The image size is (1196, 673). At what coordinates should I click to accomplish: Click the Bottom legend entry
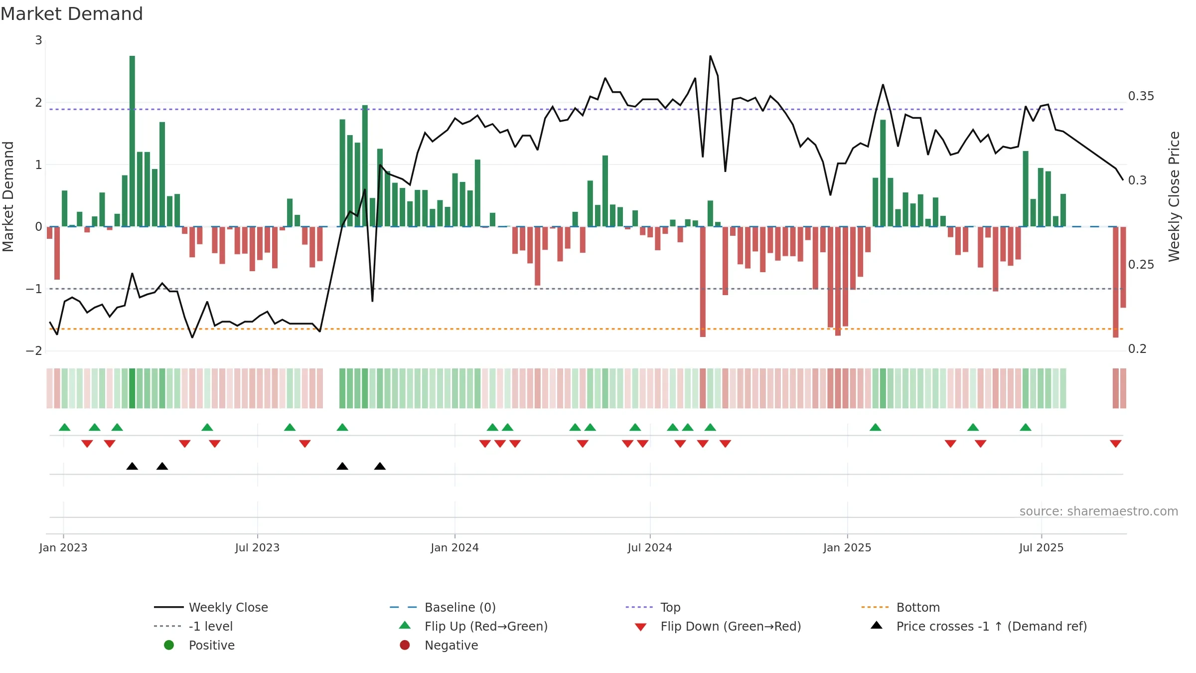[x=900, y=607]
